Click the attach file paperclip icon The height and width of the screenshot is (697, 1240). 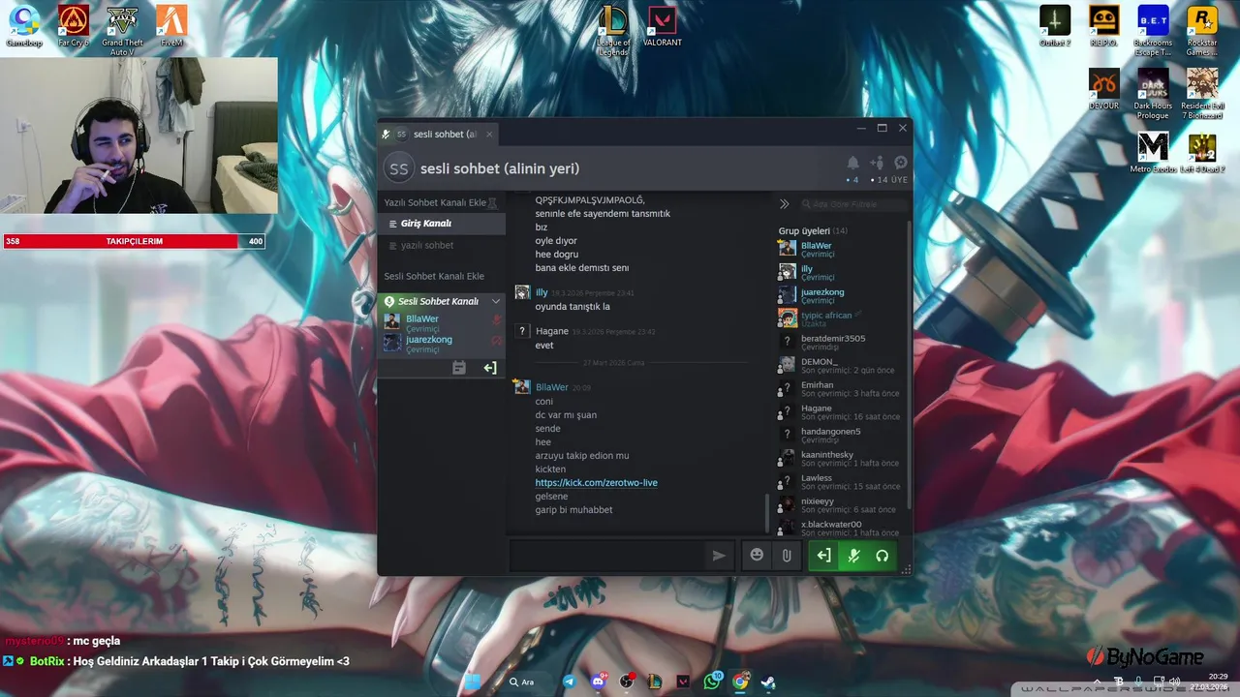[787, 556]
